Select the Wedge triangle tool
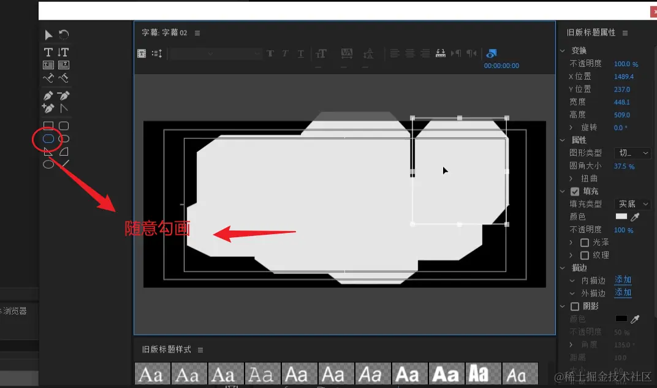This screenshot has width=657, height=388. [x=48, y=151]
